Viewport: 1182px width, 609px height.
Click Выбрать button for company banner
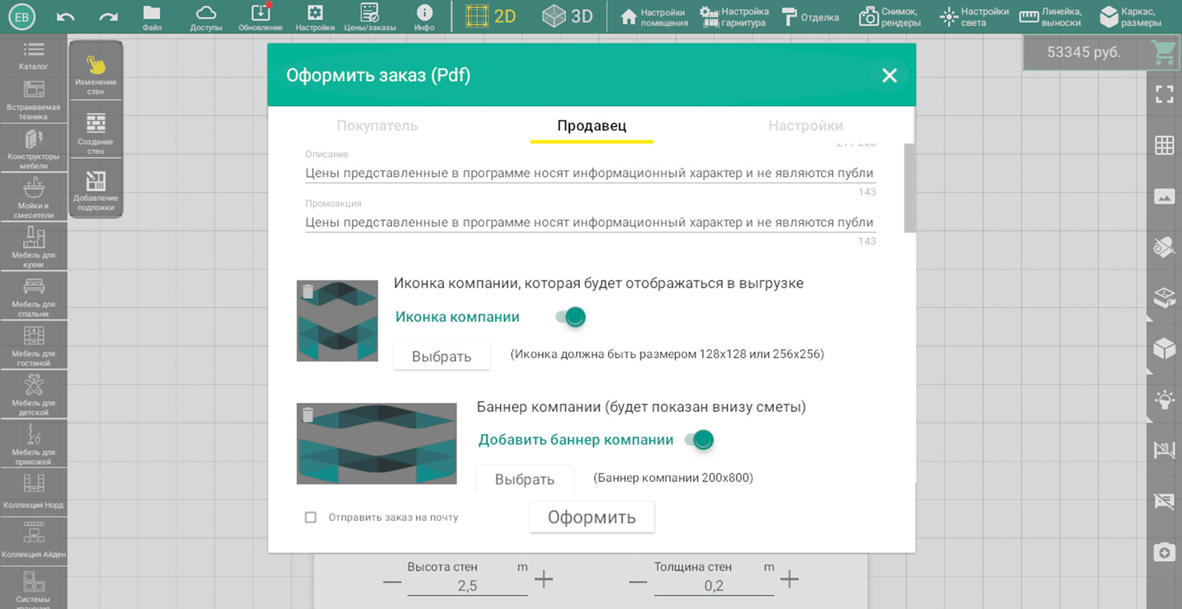[x=525, y=479]
